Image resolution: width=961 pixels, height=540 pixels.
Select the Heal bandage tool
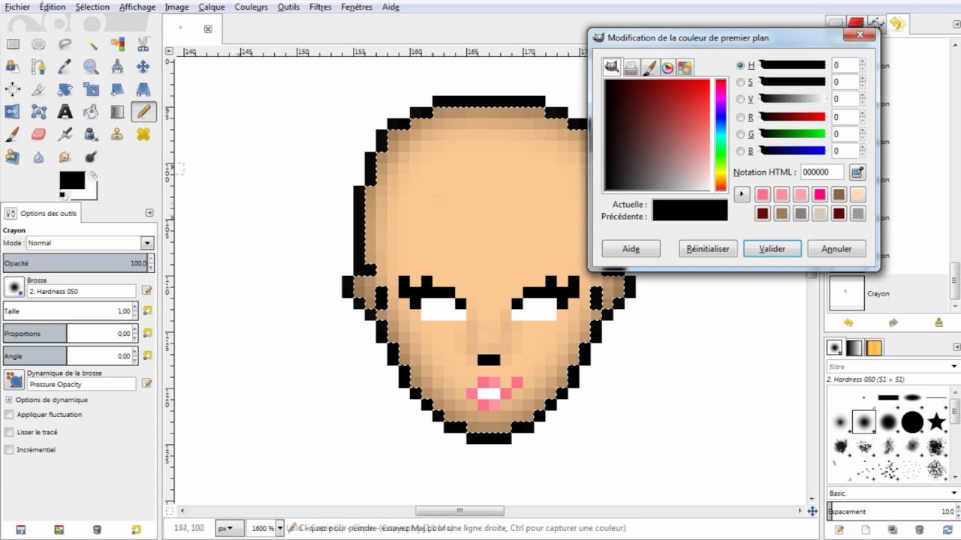point(143,134)
